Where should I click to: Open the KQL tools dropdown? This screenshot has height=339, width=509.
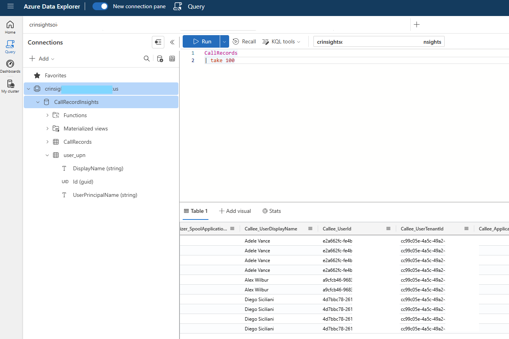pyautogui.click(x=281, y=41)
